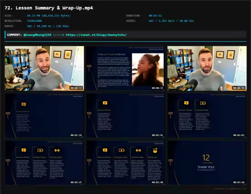Select the presenter thumbnail at 00:00:56
Screen dimensions: 251x194
click(207, 69)
